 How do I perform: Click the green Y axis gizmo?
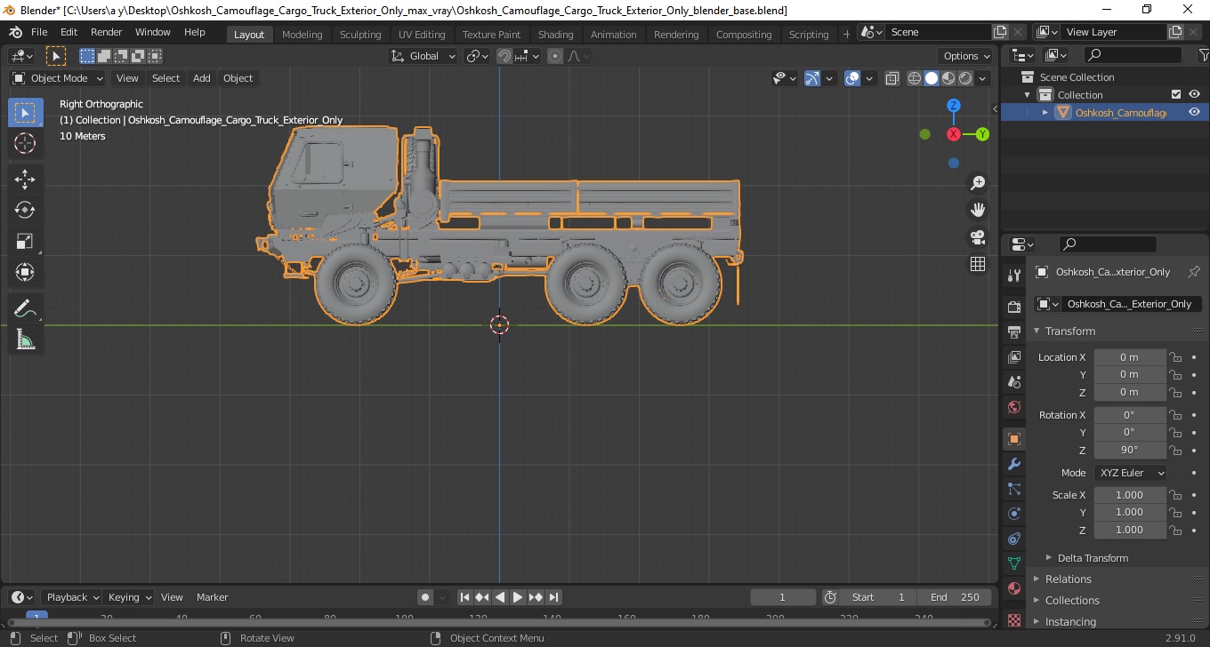tap(982, 134)
